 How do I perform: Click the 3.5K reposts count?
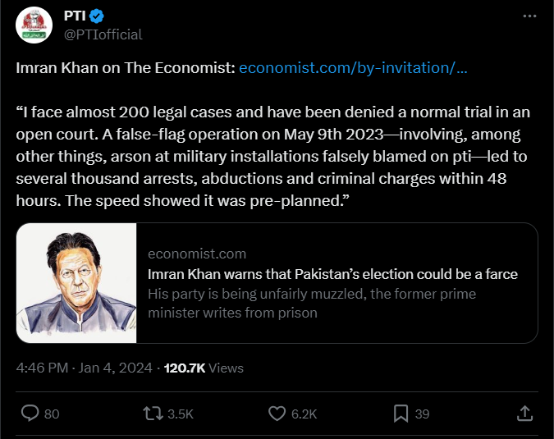pyautogui.click(x=180, y=414)
